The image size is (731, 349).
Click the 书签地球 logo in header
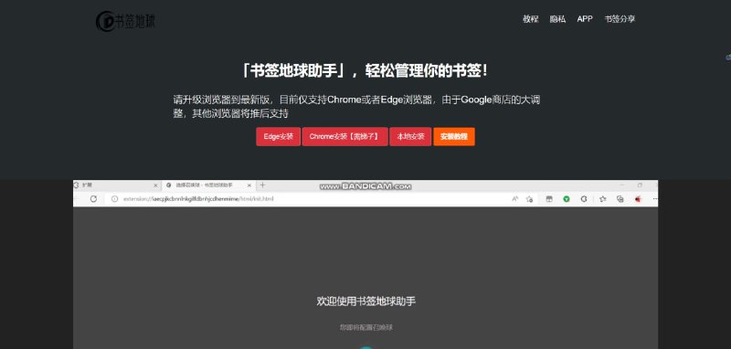[x=125, y=21]
